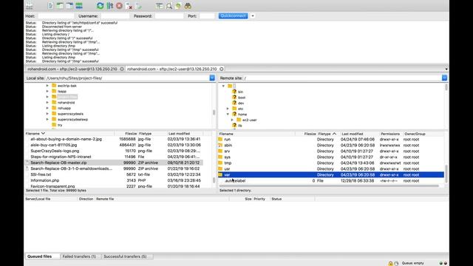Select SuperCrazyDeals-logo.png in local list
Image resolution: width=473 pixels, height=266 pixels.
pos(114,151)
